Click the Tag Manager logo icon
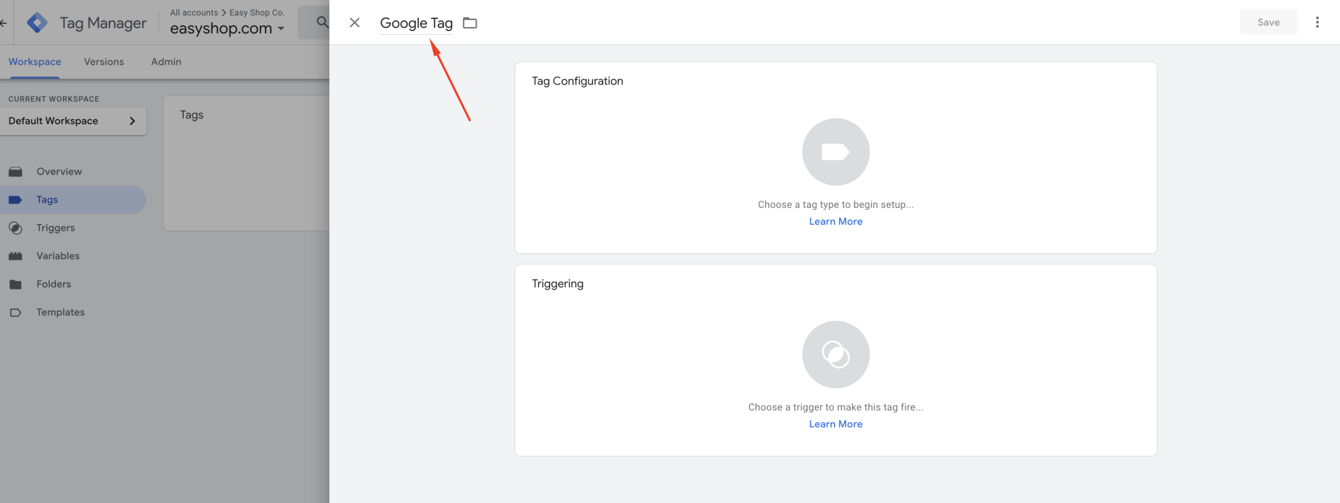The image size is (1340, 503). (37, 23)
